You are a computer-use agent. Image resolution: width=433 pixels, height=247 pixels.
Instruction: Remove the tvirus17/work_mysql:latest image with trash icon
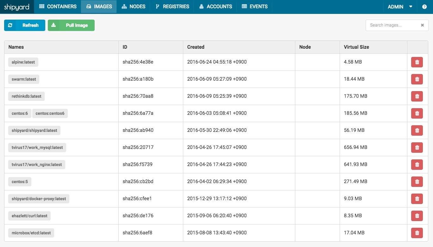tap(417, 147)
